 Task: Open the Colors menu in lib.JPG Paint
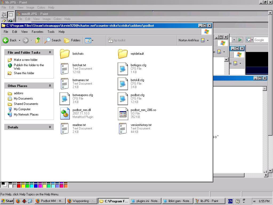(x=41, y=7)
